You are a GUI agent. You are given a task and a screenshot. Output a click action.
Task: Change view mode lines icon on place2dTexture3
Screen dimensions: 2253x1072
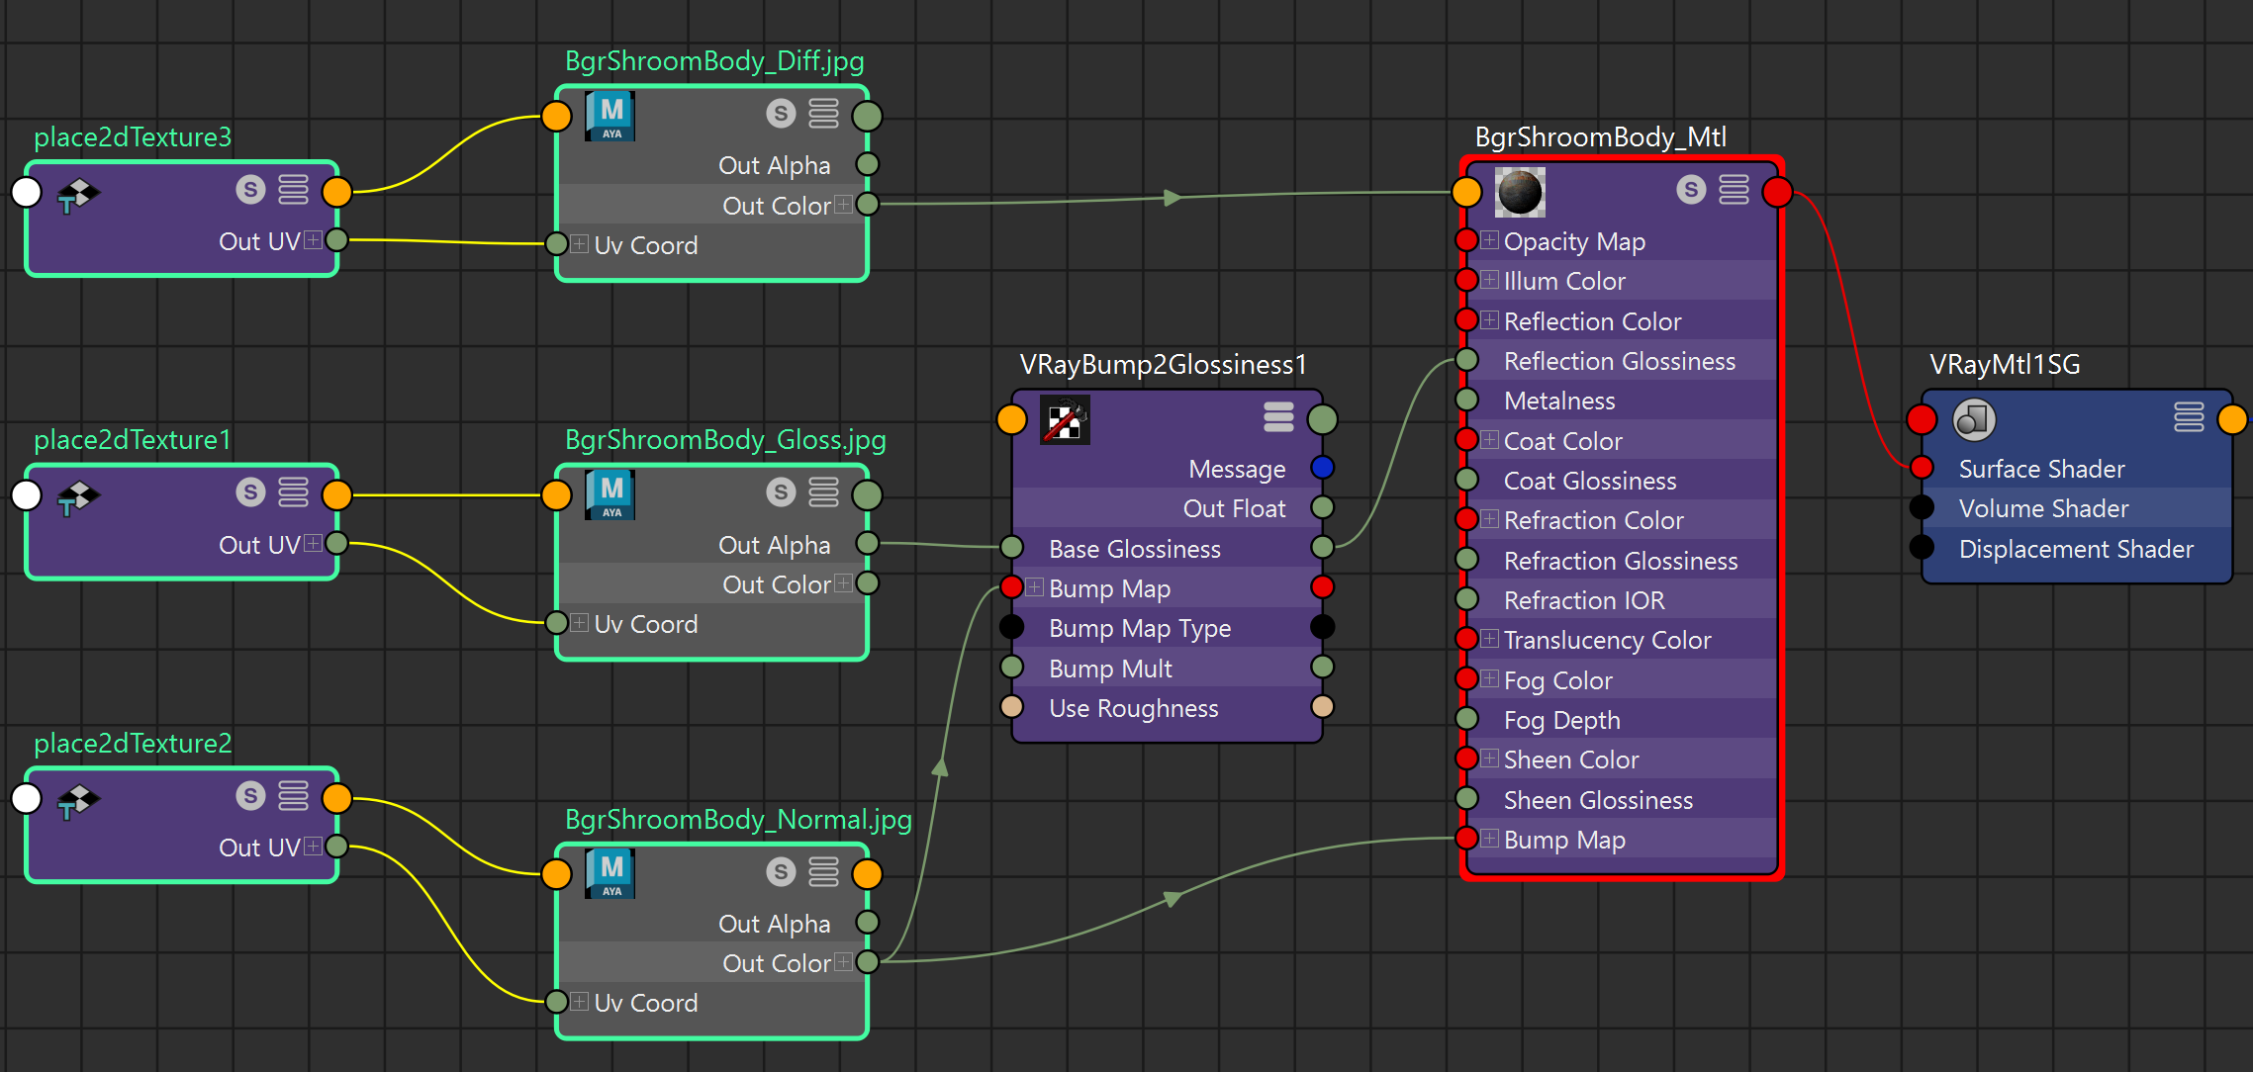pyautogui.click(x=293, y=189)
